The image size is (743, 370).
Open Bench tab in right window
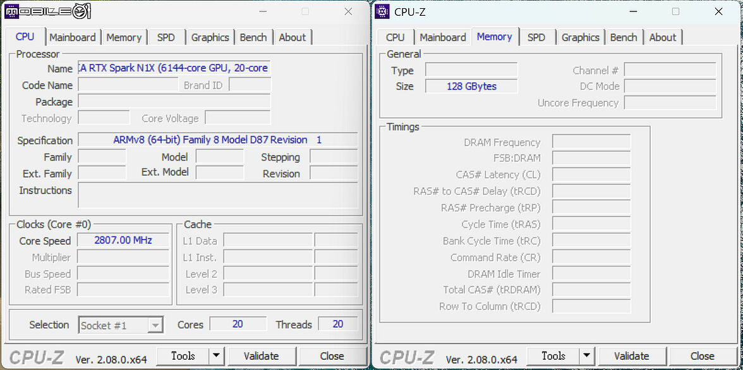(624, 37)
